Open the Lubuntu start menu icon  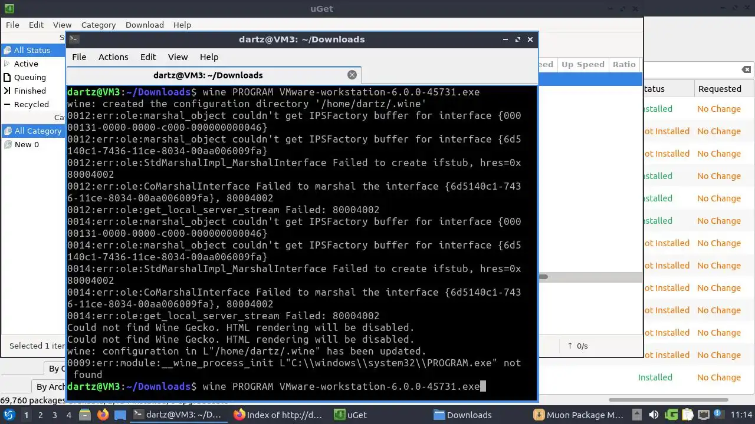[9, 415]
